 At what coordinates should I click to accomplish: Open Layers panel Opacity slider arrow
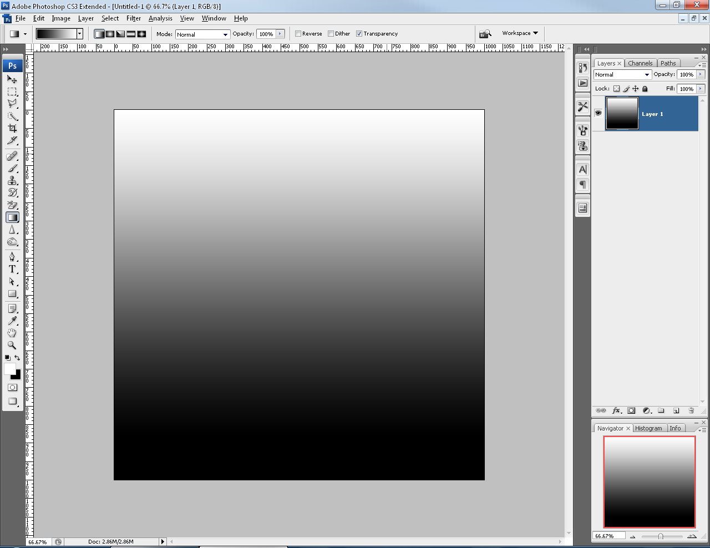point(701,74)
